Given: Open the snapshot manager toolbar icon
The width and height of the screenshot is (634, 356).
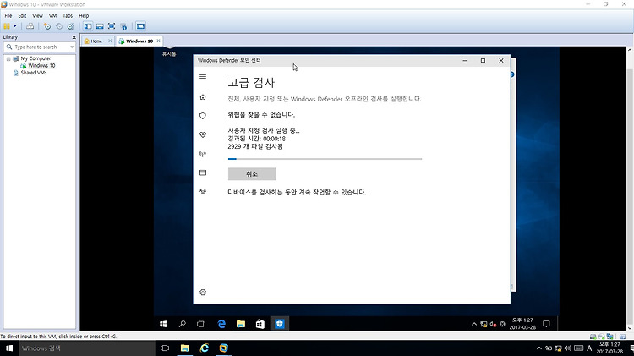Looking at the screenshot, I should tap(71, 26).
